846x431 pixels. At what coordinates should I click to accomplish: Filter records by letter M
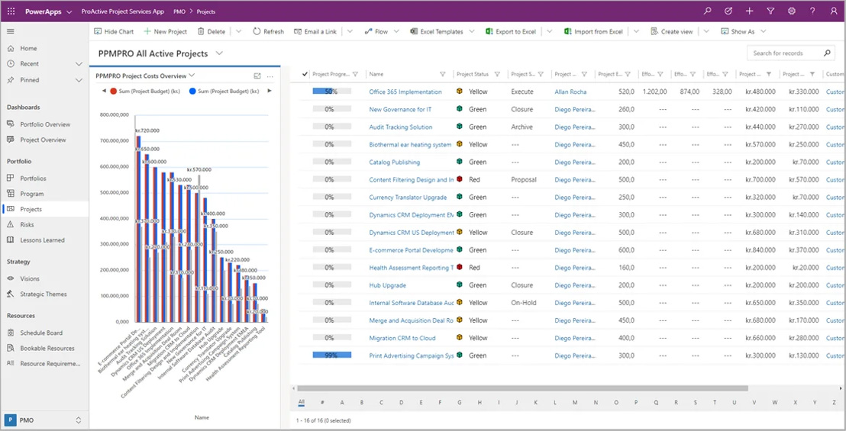575,402
